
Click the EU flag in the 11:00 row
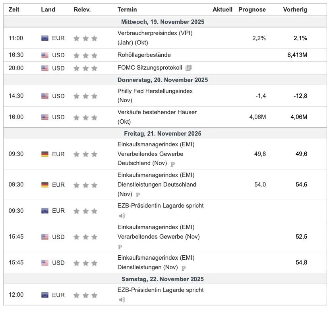tap(45, 38)
